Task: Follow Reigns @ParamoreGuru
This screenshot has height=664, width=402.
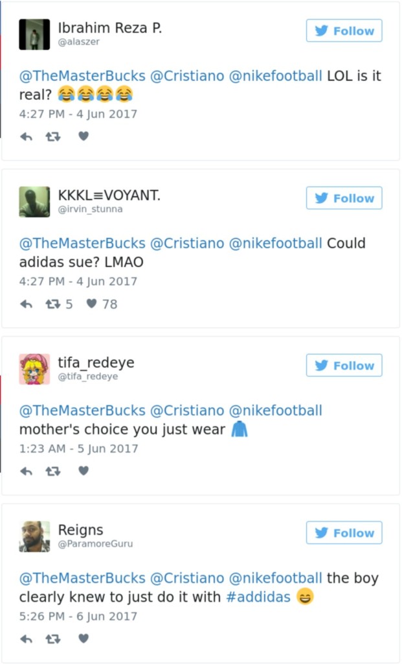Action: [x=344, y=532]
